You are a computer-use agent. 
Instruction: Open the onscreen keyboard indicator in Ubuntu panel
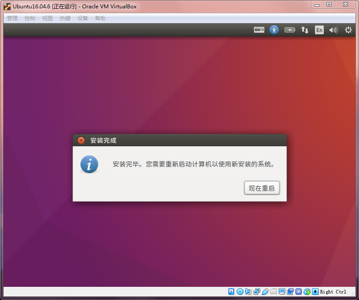click(259, 30)
